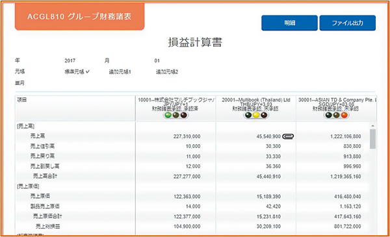The height and width of the screenshot is (237, 390).
Task: Click the cell value 830,800
Action: coord(352,146)
